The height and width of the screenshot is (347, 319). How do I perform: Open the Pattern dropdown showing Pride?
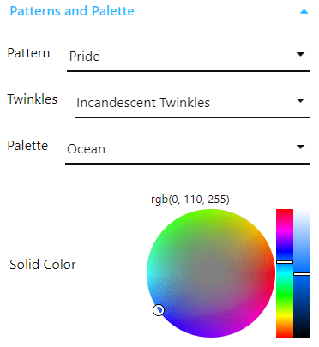tap(189, 57)
